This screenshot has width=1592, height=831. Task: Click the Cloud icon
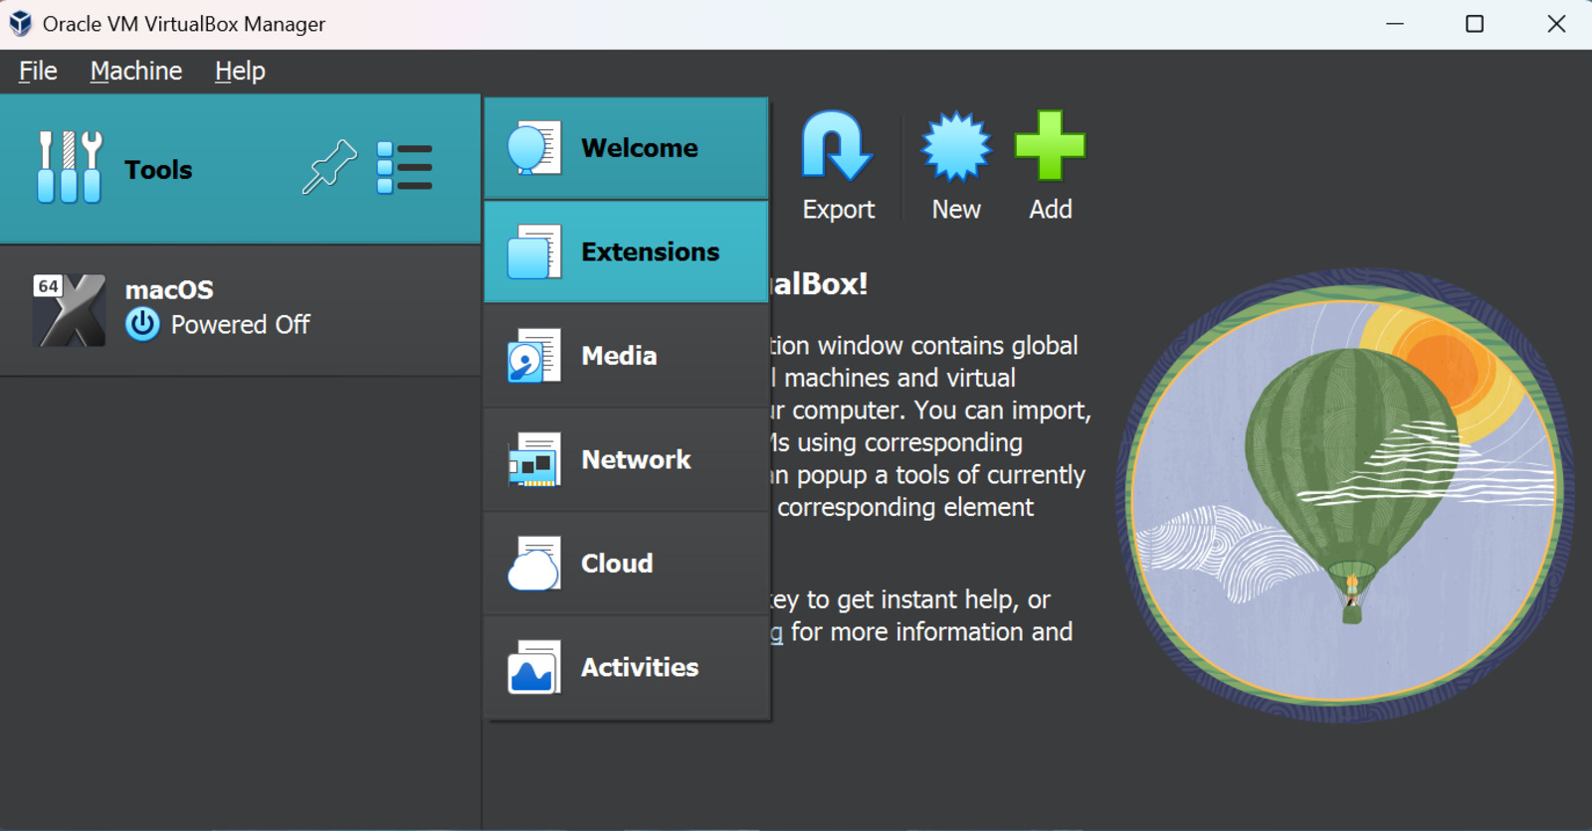534,564
